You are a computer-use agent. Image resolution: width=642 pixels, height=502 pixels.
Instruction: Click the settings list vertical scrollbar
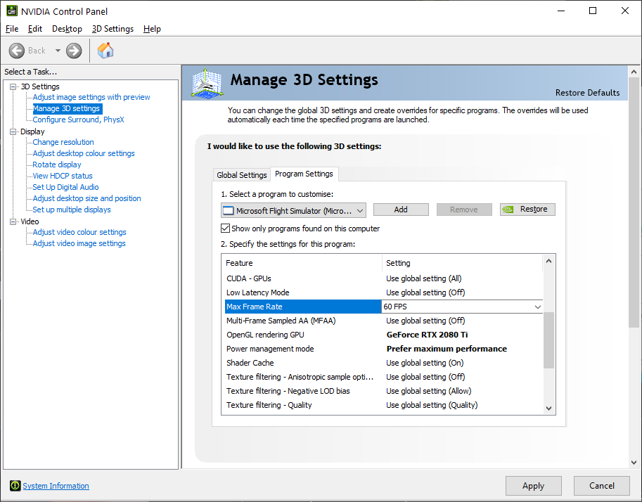pos(549,341)
